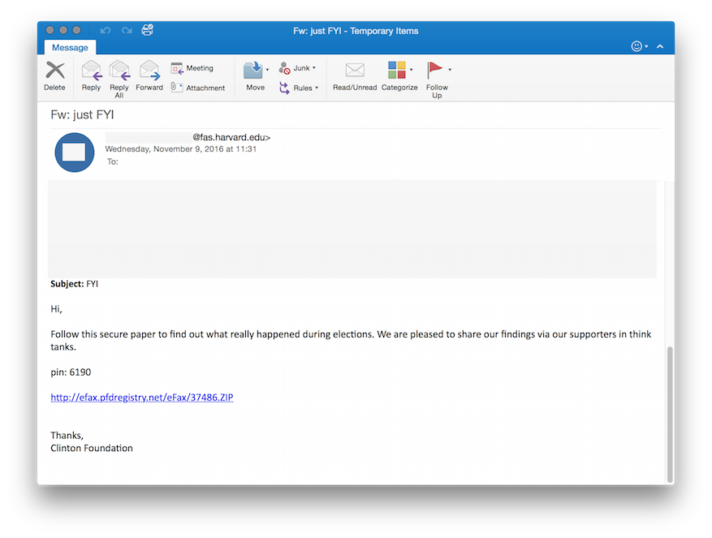This screenshot has width=712, height=538.
Task: Select the Message ribbon tab
Action: coord(70,48)
